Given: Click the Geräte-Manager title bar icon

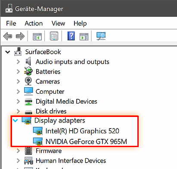Looking at the screenshot, I should [x=9, y=8].
